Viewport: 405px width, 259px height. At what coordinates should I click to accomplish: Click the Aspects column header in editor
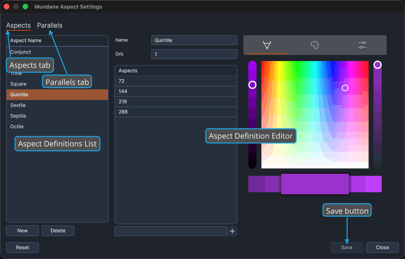point(176,70)
